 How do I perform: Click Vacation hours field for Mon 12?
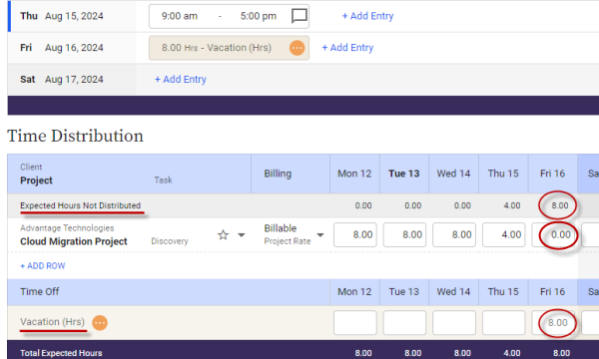pyautogui.click(x=355, y=323)
